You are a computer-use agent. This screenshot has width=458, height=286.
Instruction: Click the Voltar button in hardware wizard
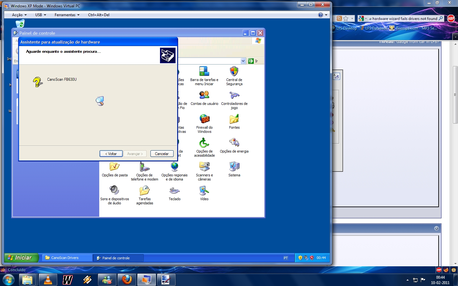111,154
